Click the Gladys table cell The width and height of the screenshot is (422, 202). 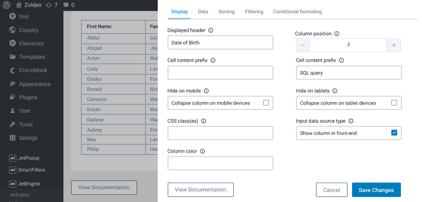pyautogui.click(x=113, y=79)
